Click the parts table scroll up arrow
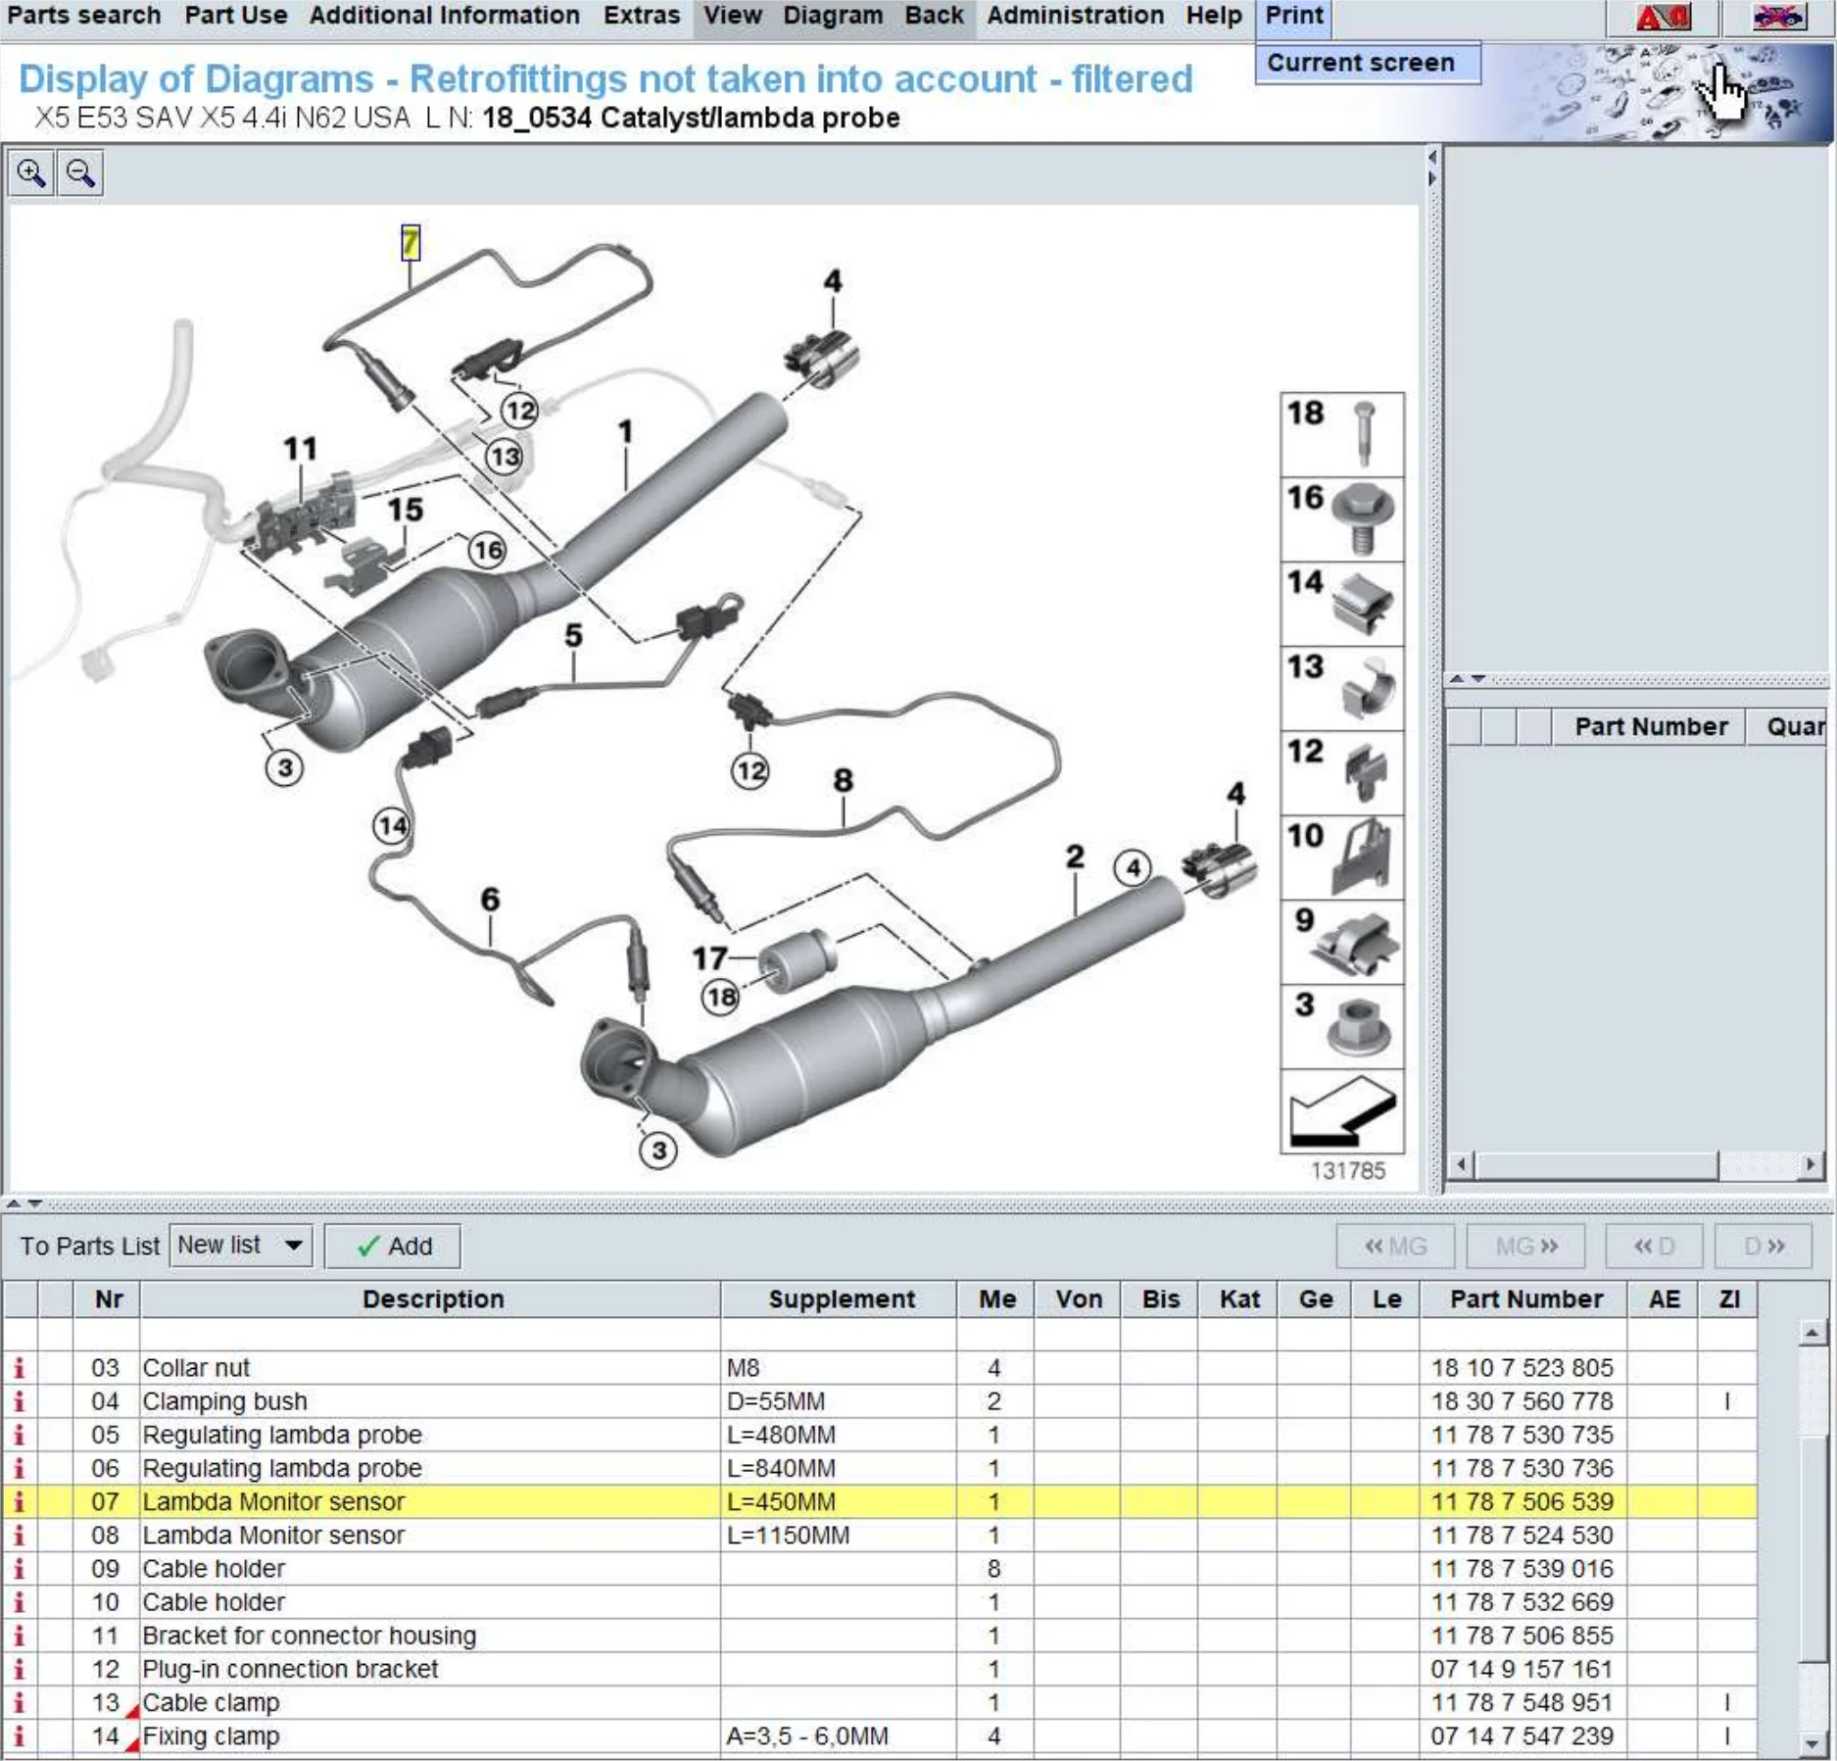The image size is (1837, 1761). click(1812, 1332)
